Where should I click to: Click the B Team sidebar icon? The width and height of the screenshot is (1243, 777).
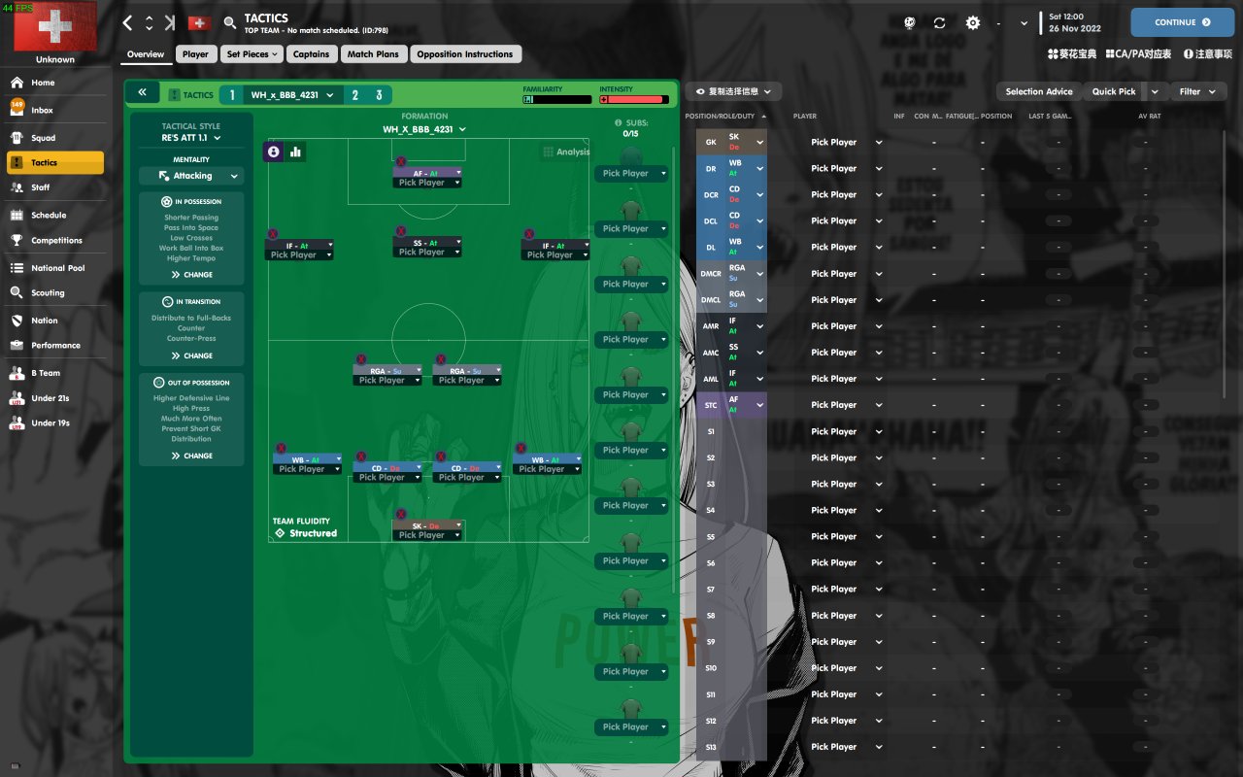coord(17,373)
